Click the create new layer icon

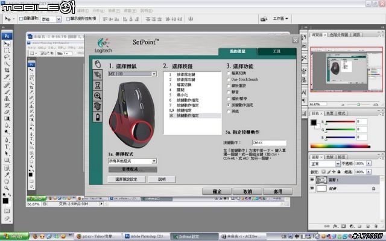367,226
